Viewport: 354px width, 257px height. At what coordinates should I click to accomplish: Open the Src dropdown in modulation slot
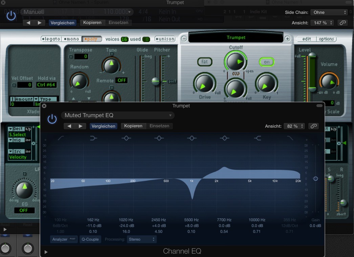point(16,151)
